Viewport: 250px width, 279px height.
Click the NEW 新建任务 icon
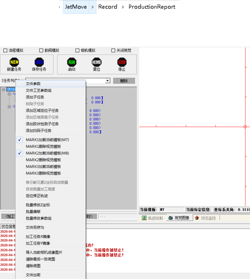pyautogui.click(x=14, y=62)
